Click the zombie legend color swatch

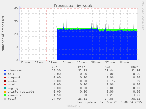pos(5,81)
